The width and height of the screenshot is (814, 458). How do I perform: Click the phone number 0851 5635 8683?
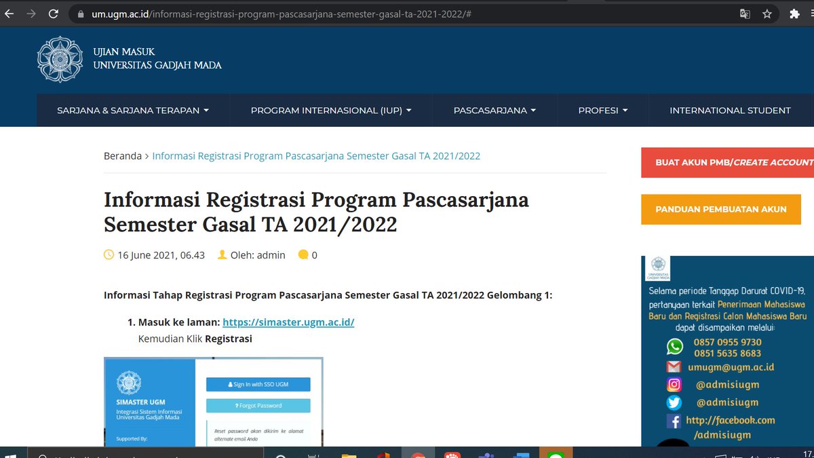click(x=727, y=353)
